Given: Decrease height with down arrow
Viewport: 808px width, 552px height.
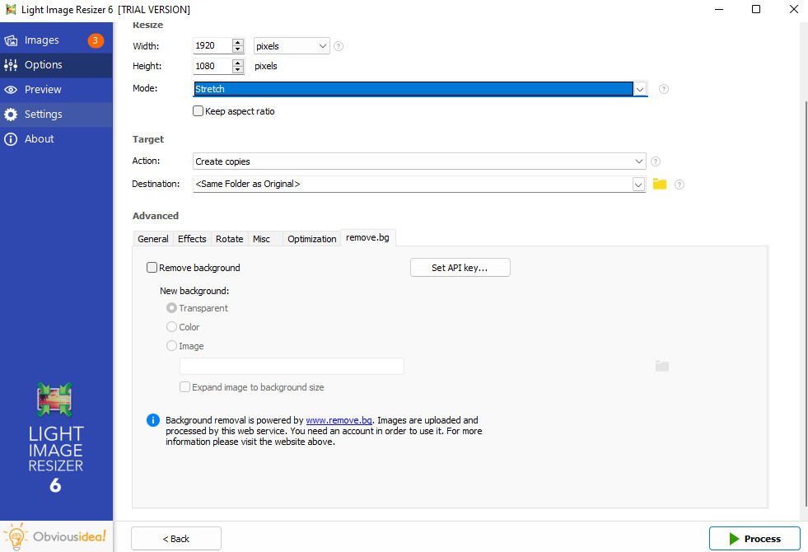Looking at the screenshot, I should coord(237,69).
